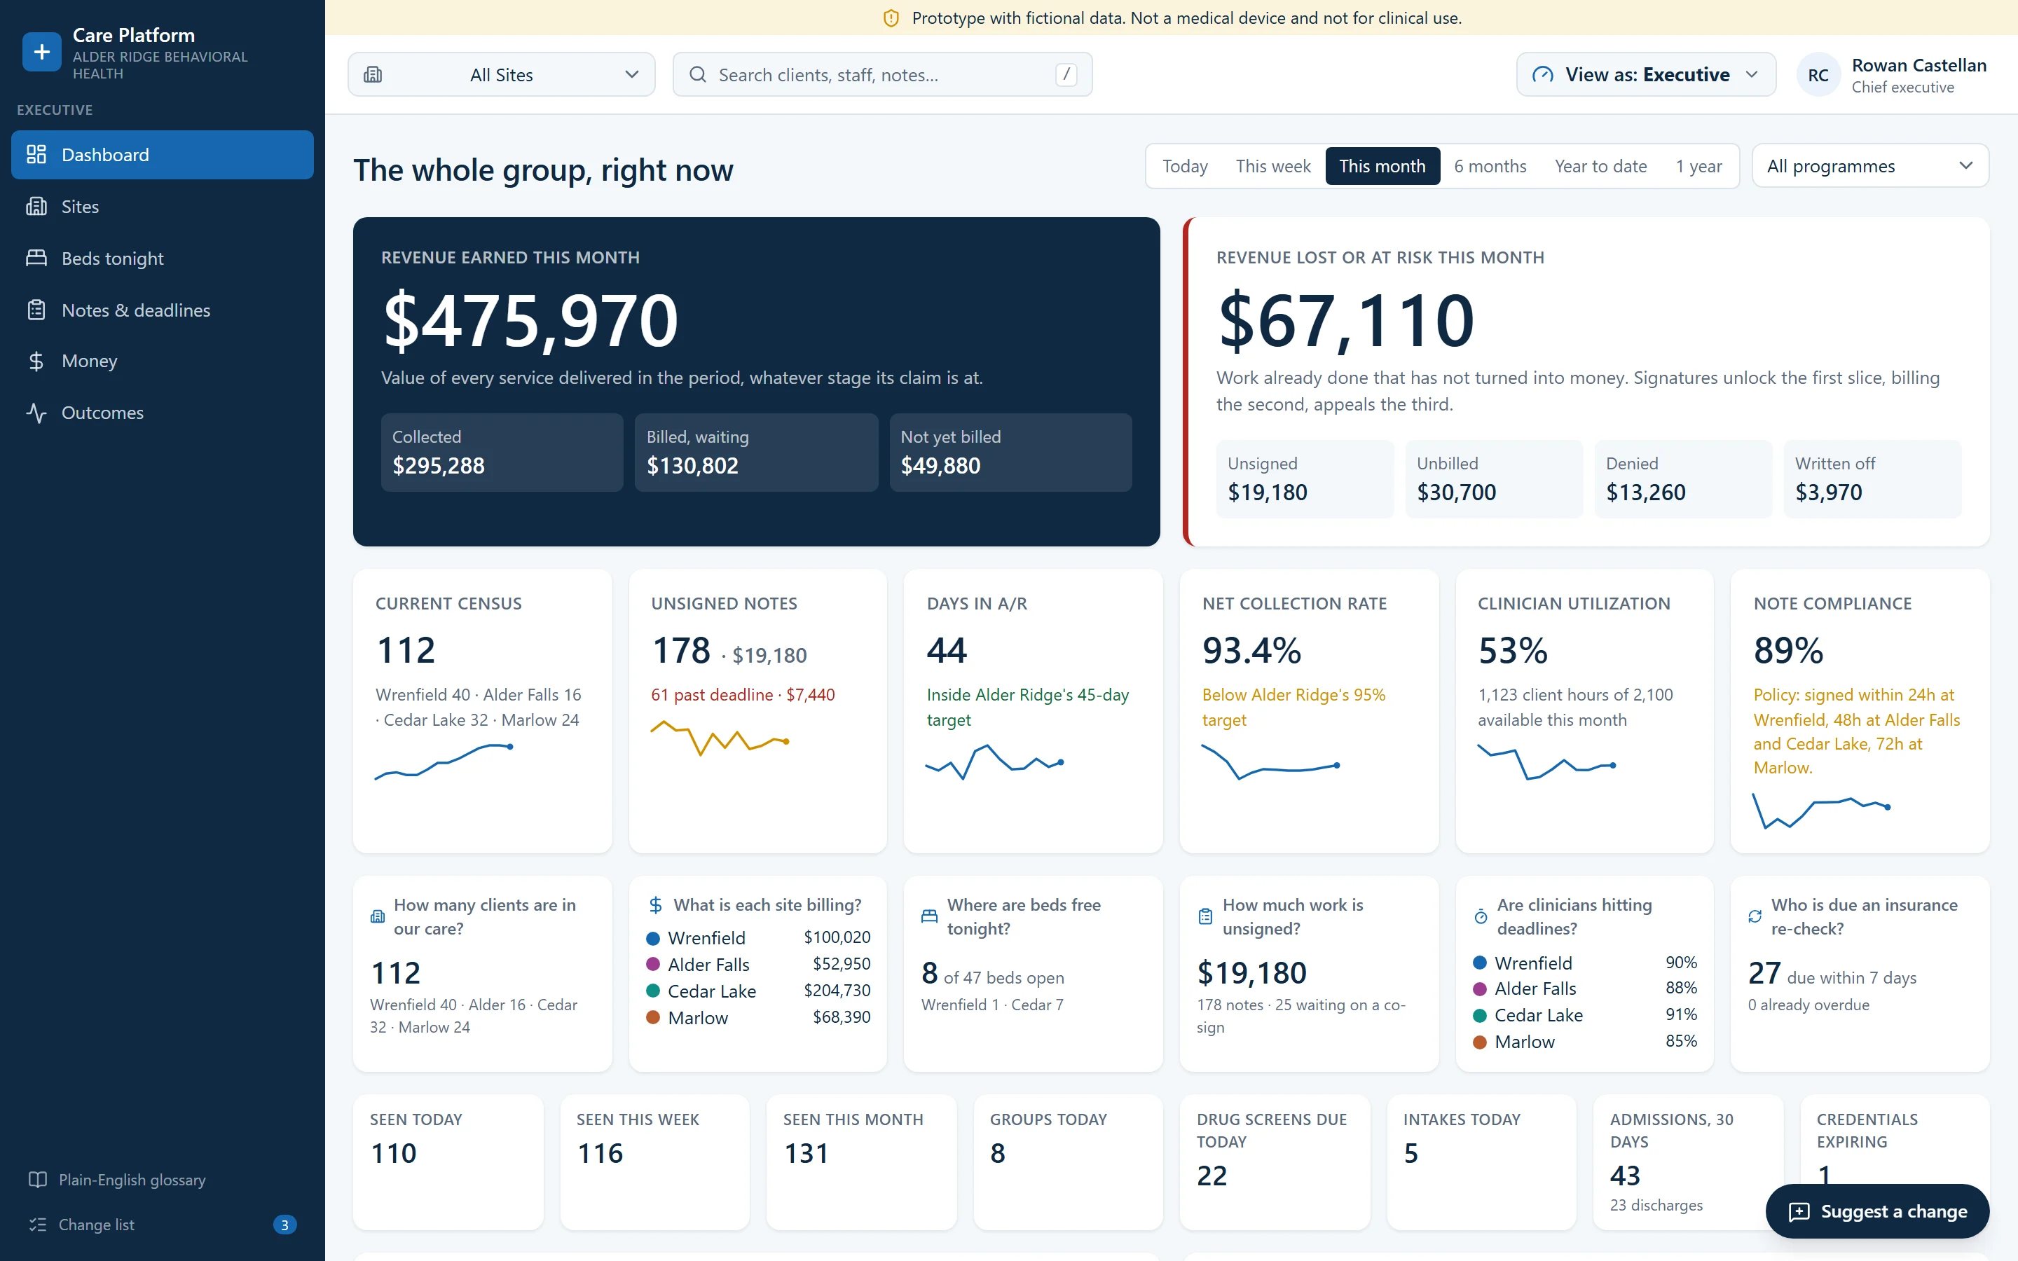
Task: Click the Plain-English glossary book icon
Action: point(38,1179)
